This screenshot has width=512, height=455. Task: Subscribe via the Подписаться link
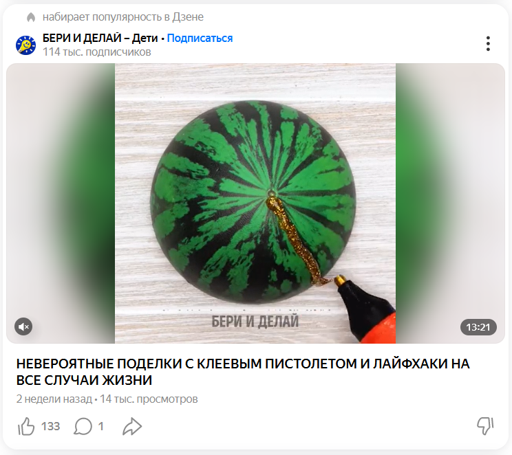[200, 38]
